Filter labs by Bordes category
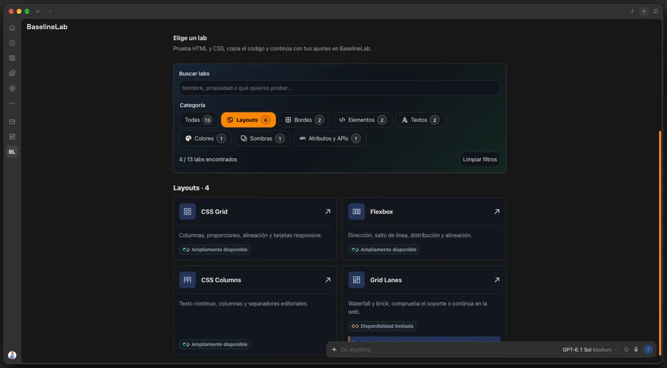This screenshot has width=667, height=368. click(x=304, y=120)
